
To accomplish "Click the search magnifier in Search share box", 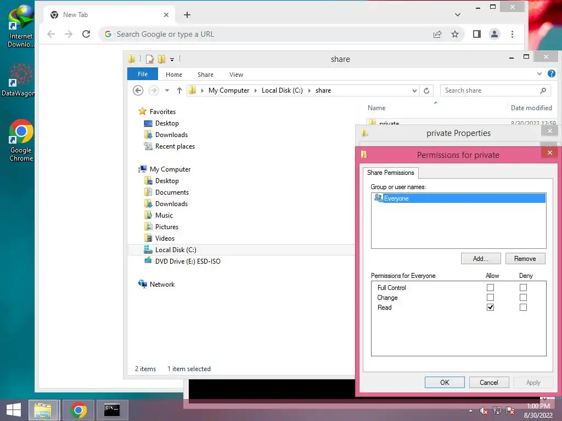I will [543, 90].
